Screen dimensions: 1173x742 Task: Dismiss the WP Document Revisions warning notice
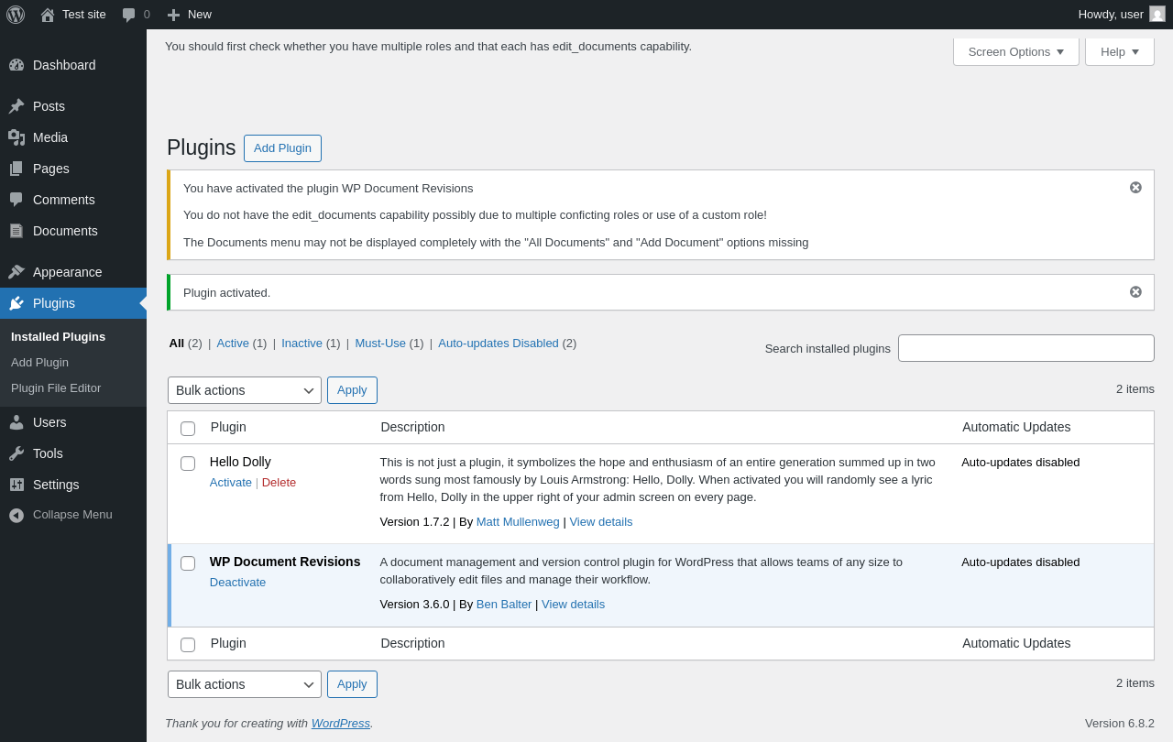[x=1135, y=188]
